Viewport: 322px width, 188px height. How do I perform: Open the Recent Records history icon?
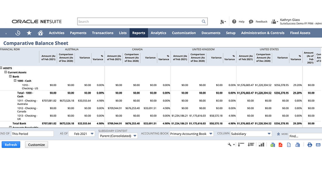(18, 33)
